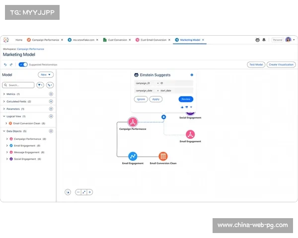The image size is (298, 238).
Task: Click the fit-to-screen icon in zoom controls
Action: tap(83, 192)
